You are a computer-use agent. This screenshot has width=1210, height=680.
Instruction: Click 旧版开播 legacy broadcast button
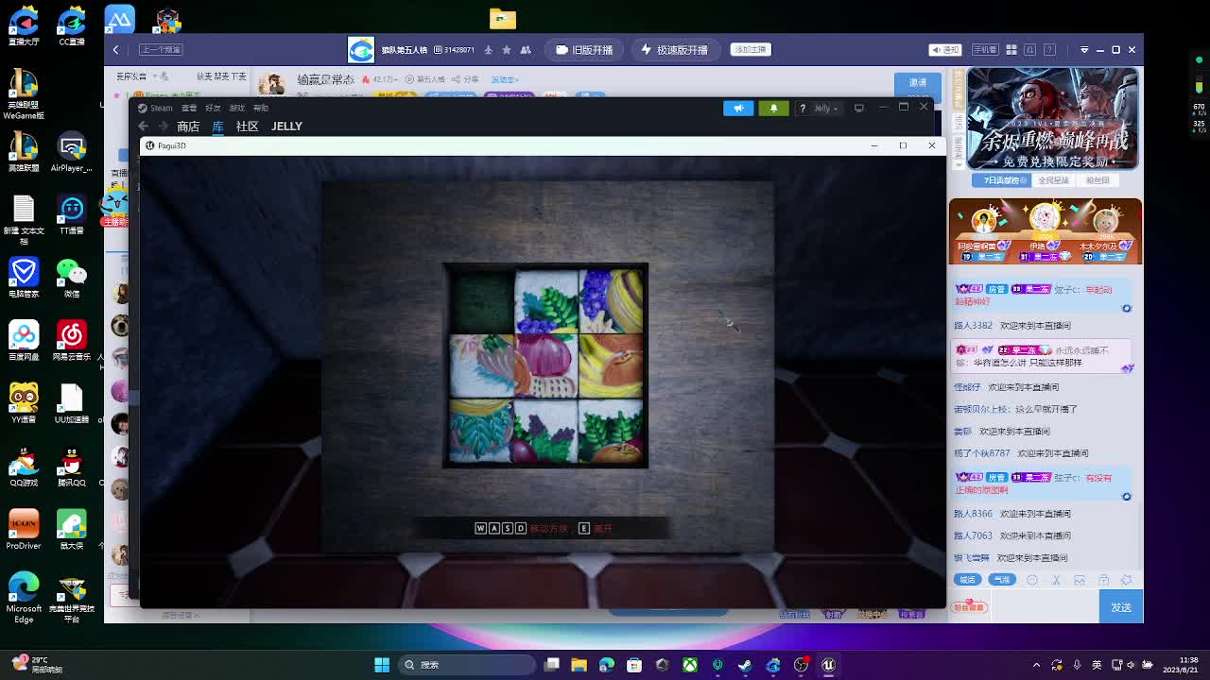(x=584, y=49)
